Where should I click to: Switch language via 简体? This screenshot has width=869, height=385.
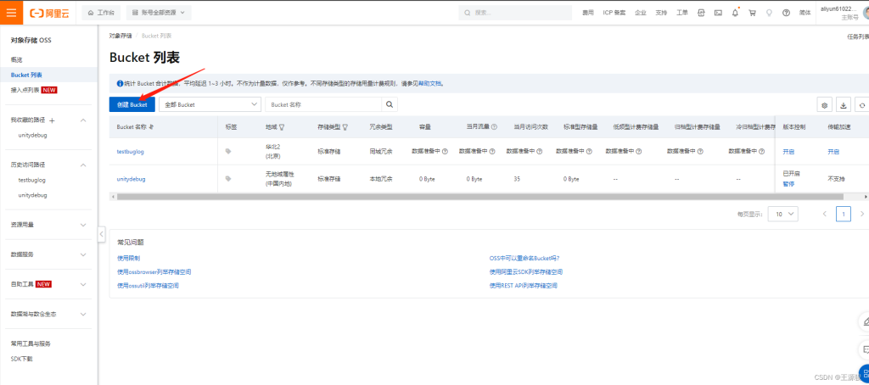805,12
